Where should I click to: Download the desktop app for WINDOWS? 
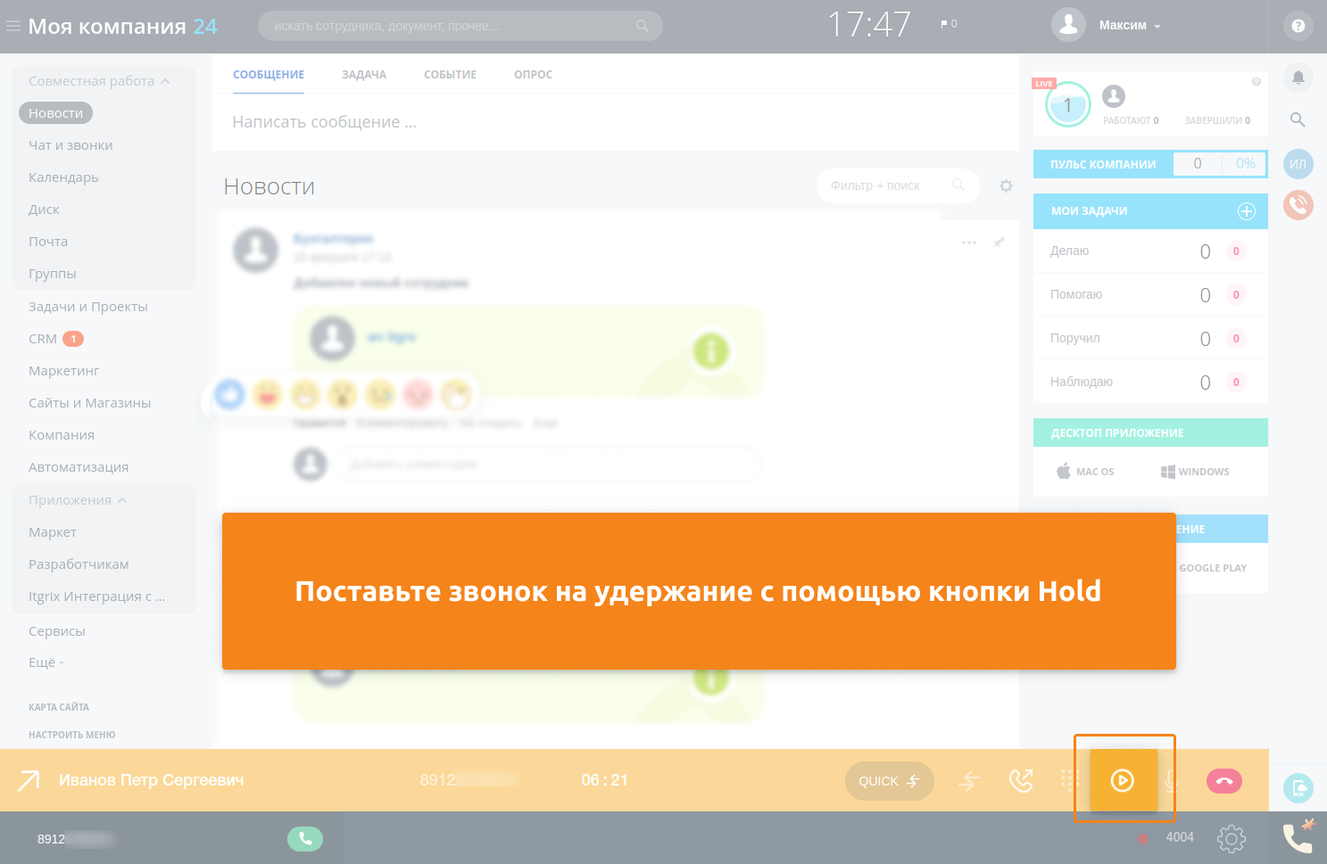(1195, 471)
